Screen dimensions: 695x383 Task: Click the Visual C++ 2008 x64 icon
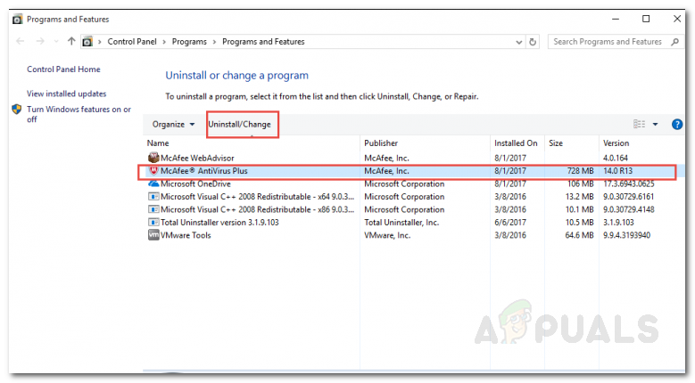point(153,196)
